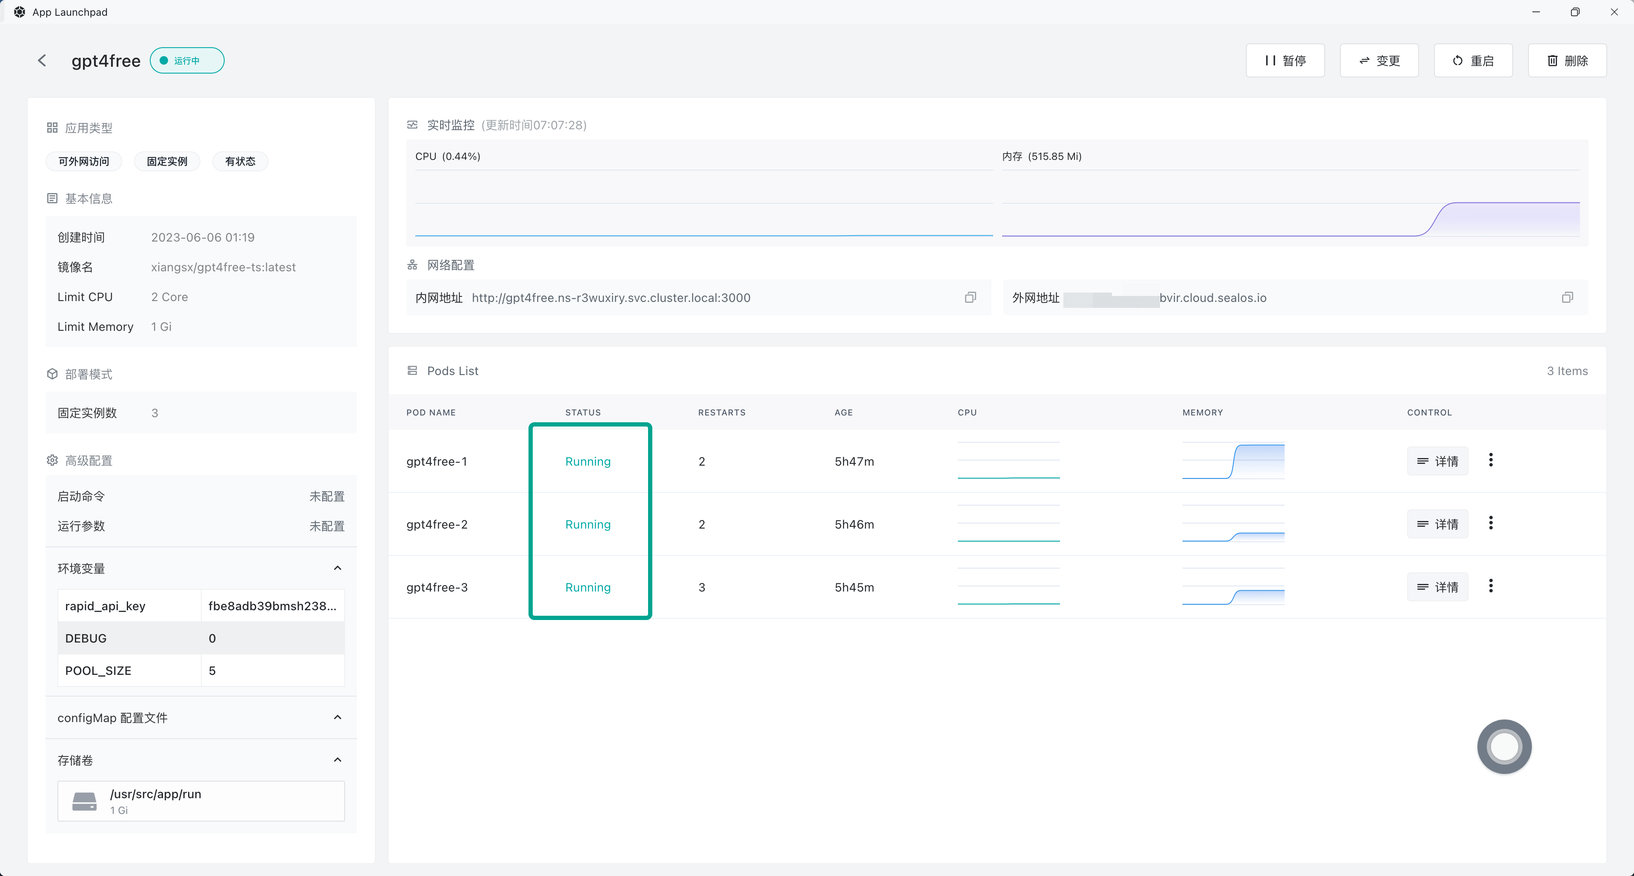Click the back arrow next to gpt4free
The height and width of the screenshot is (876, 1634).
point(42,60)
